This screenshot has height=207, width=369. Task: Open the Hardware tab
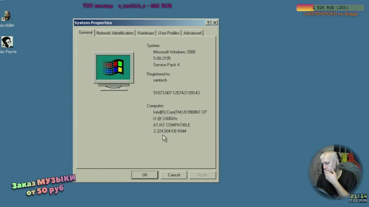[146, 33]
